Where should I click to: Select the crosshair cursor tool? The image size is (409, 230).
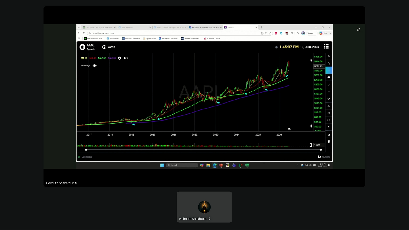(329, 70)
